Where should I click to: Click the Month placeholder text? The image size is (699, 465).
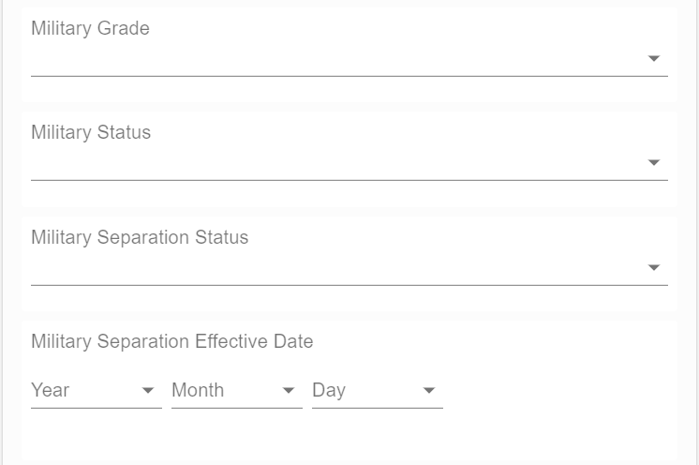point(198,390)
